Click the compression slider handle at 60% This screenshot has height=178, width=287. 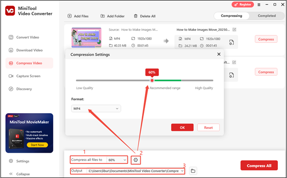[152, 80]
